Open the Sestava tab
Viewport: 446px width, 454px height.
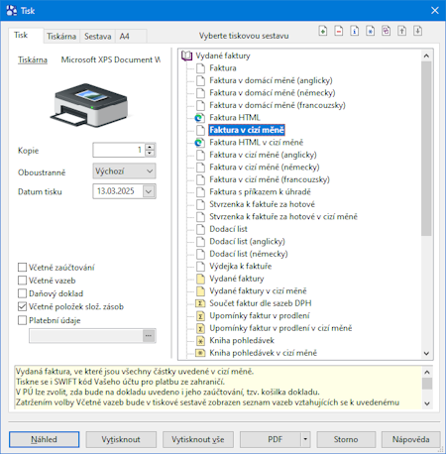tap(98, 36)
